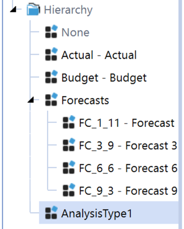
Task: Select the Forecasts parent label
Action: (x=85, y=100)
